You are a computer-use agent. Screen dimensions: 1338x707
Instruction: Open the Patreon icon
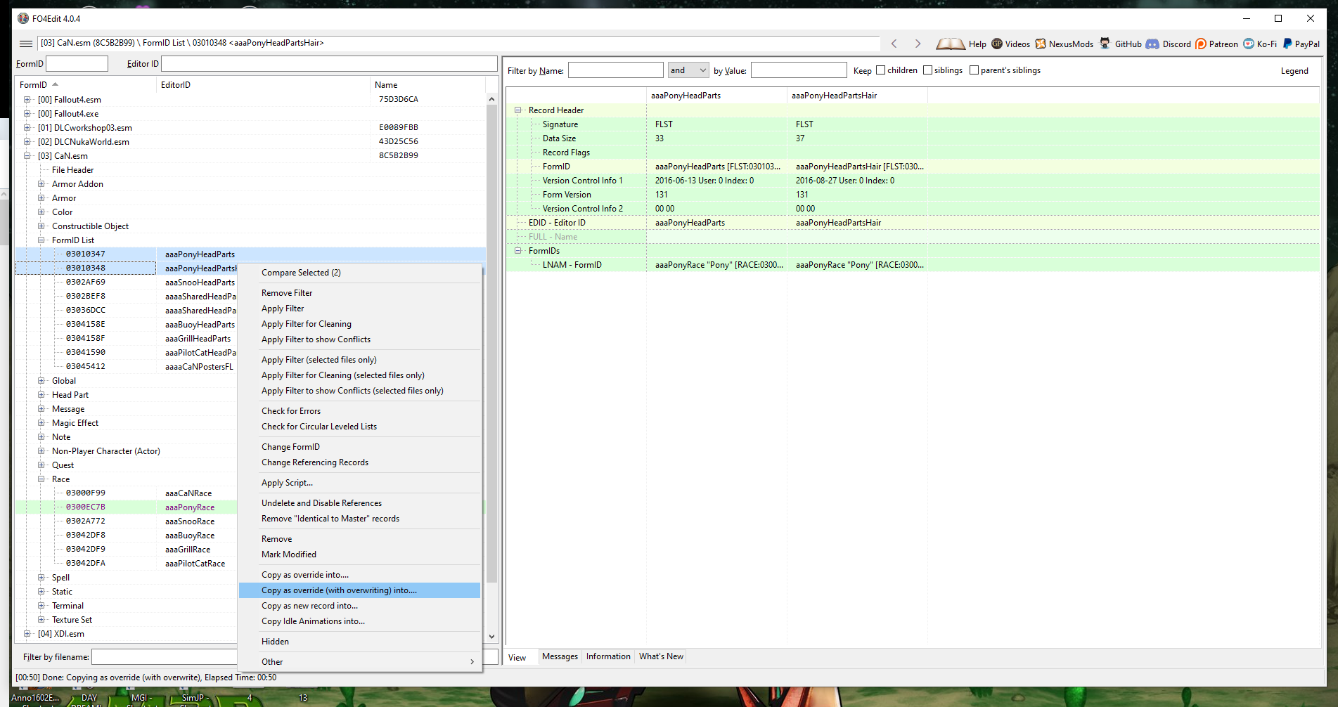[1201, 44]
